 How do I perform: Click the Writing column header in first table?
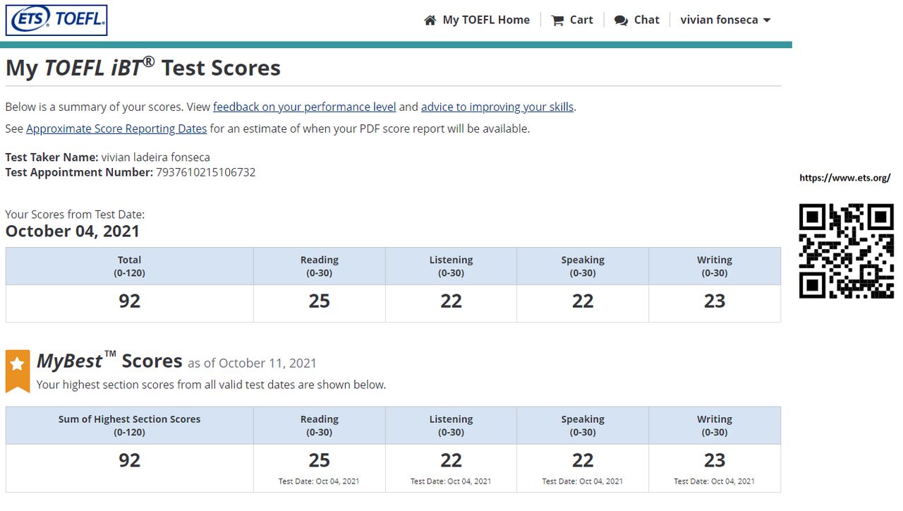pos(714,266)
